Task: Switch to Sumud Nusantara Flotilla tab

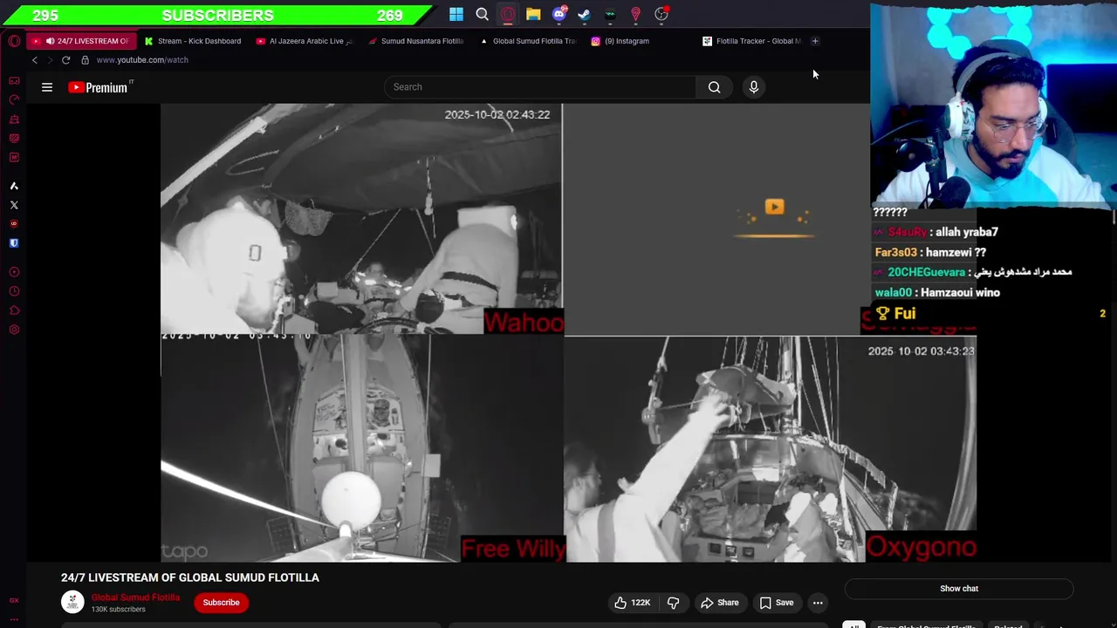Action: pos(416,41)
